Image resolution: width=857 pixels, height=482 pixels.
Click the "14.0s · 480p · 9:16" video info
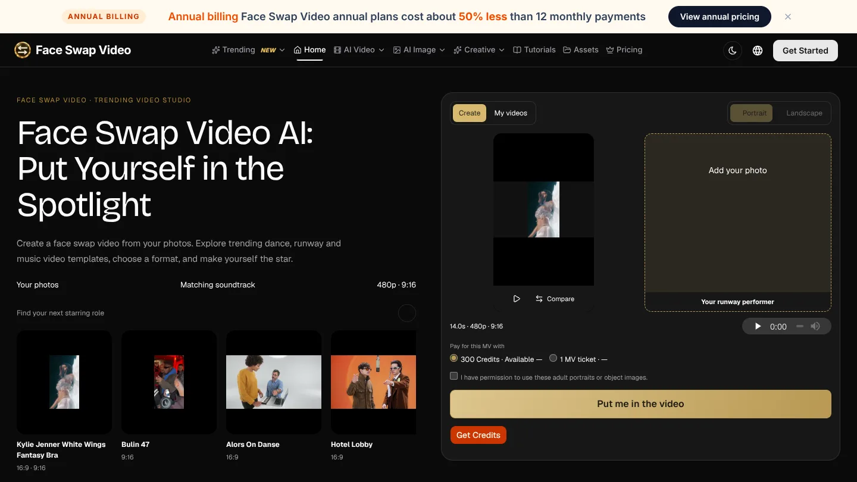click(477, 326)
